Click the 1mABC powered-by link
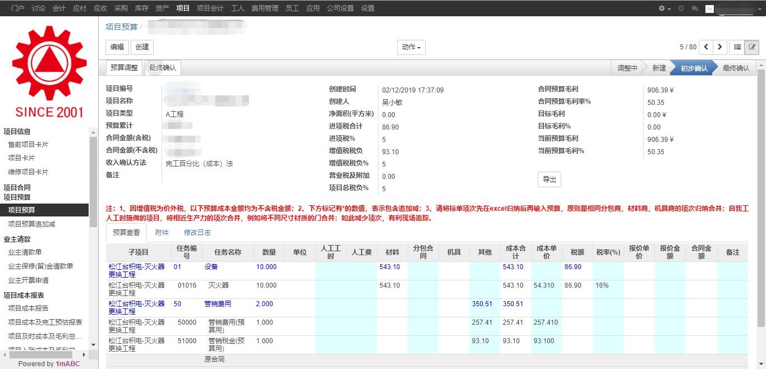Image resolution: width=766 pixels, height=369 pixels. click(x=68, y=364)
